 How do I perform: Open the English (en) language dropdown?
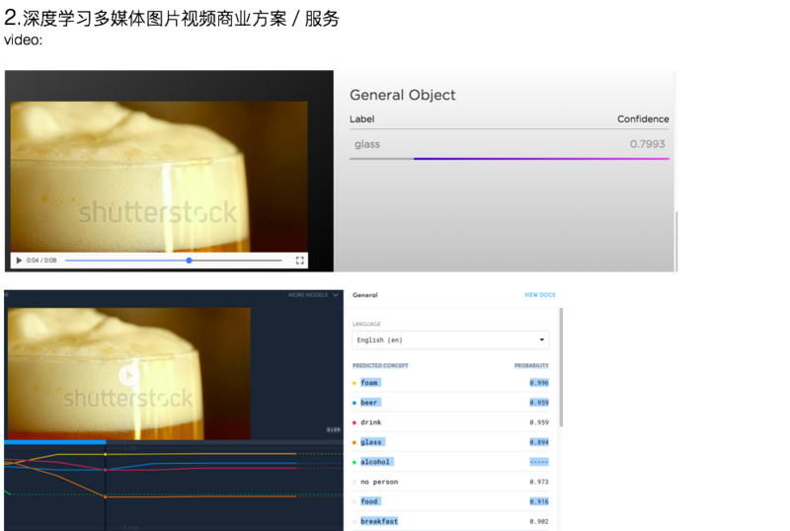point(450,341)
